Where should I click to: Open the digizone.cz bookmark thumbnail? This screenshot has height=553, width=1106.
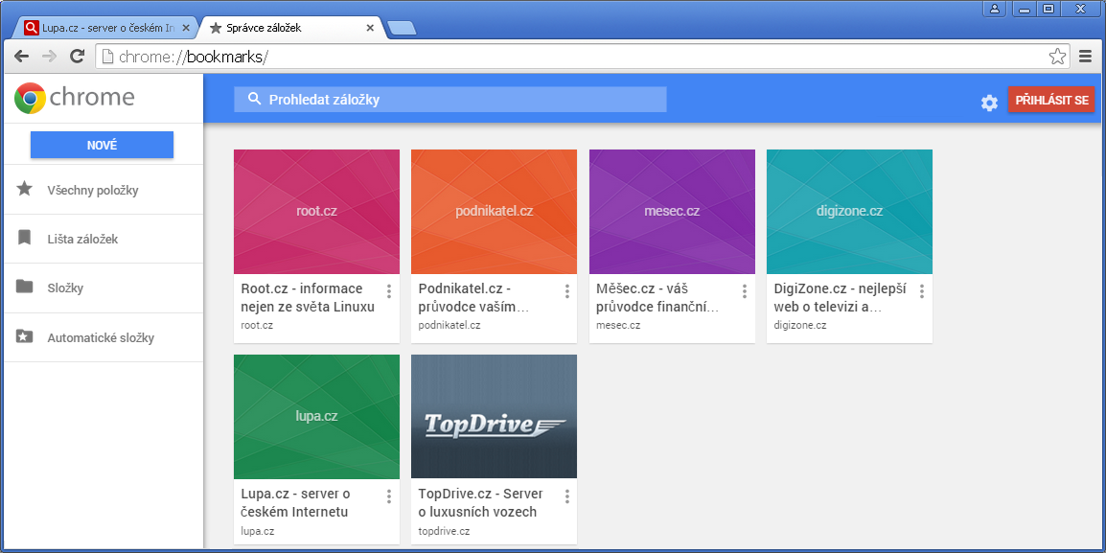[849, 212]
